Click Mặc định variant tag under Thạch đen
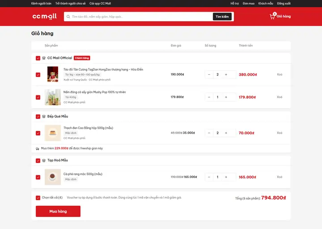Image resolution: width=322 pixels, height=229 pixels. (x=71, y=133)
